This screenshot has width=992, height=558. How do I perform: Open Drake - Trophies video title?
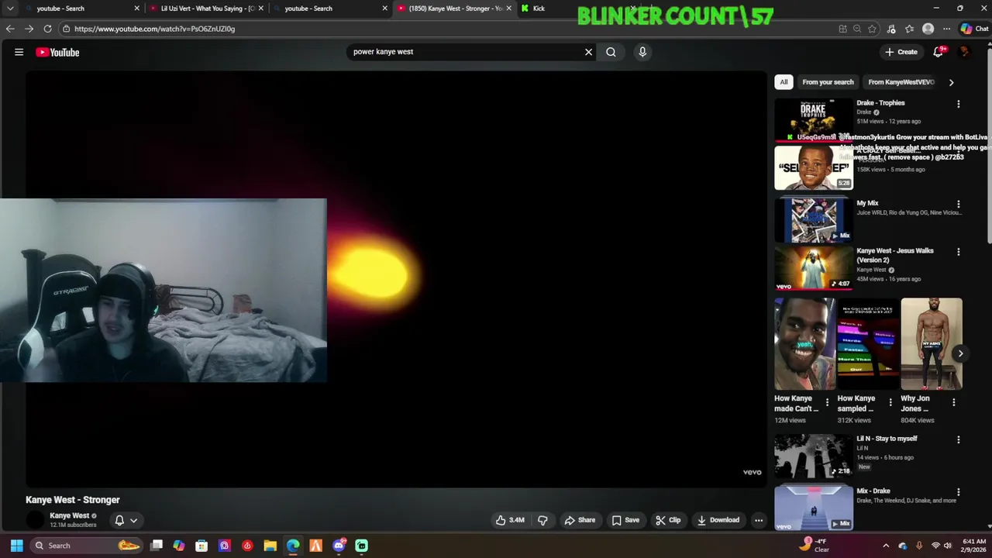coord(880,103)
